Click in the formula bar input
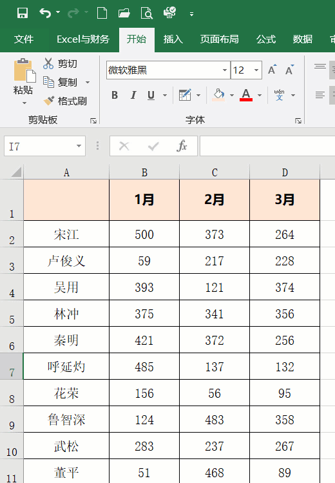 click(267, 146)
